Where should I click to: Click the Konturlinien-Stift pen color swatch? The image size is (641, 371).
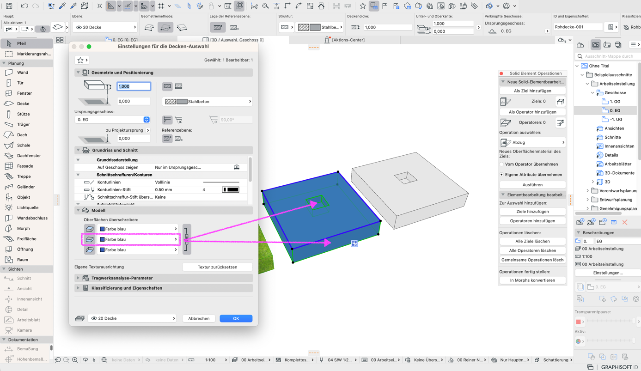(231, 190)
